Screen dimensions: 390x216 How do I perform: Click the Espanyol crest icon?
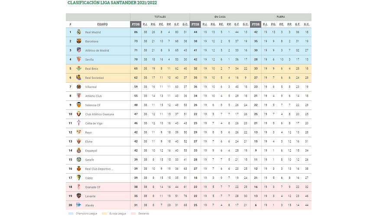pos(79,150)
